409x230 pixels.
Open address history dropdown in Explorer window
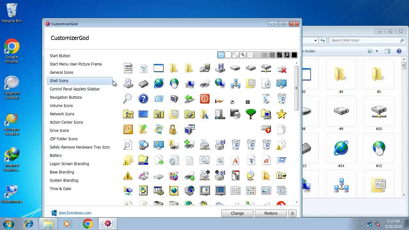316,41
